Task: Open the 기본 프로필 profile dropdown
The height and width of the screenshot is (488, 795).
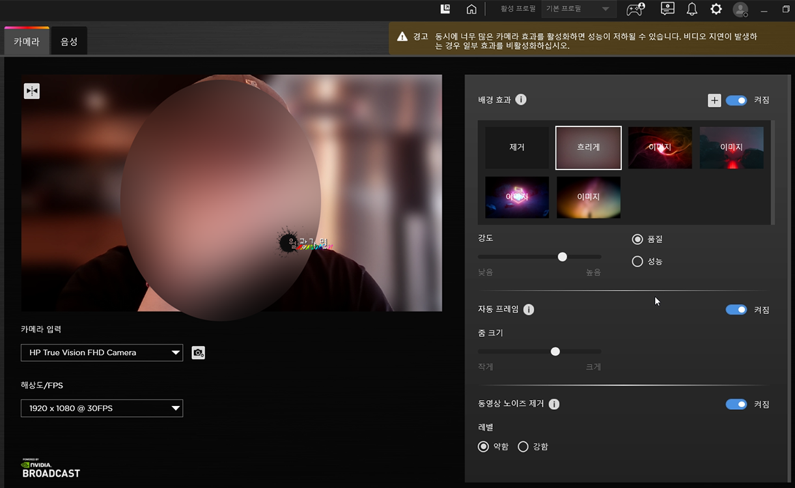Action: point(578,9)
